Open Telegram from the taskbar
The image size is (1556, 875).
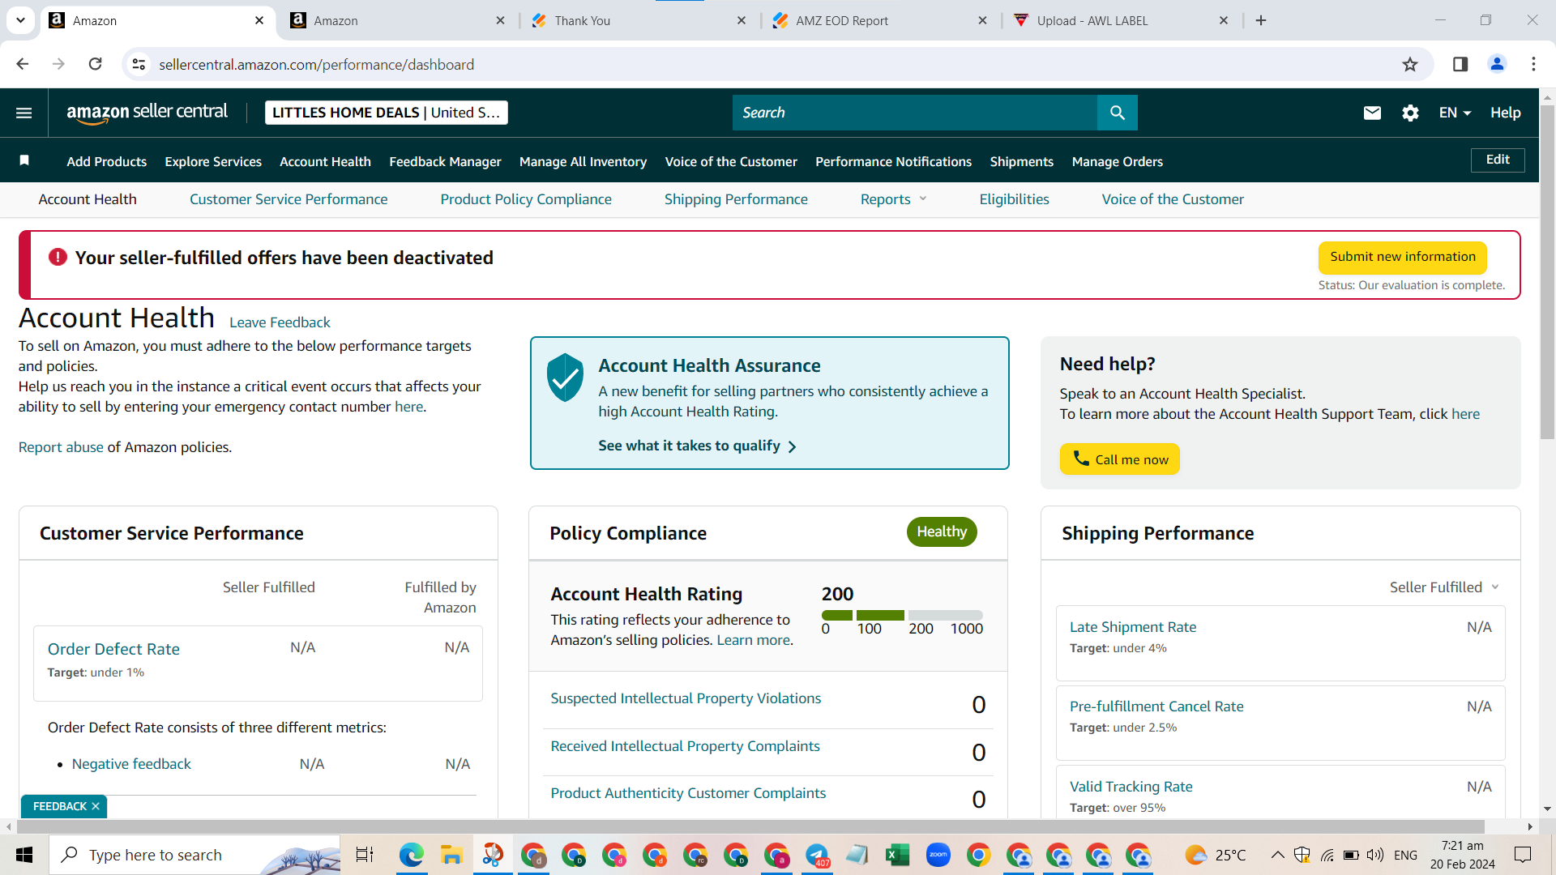[x=817, y=855]
